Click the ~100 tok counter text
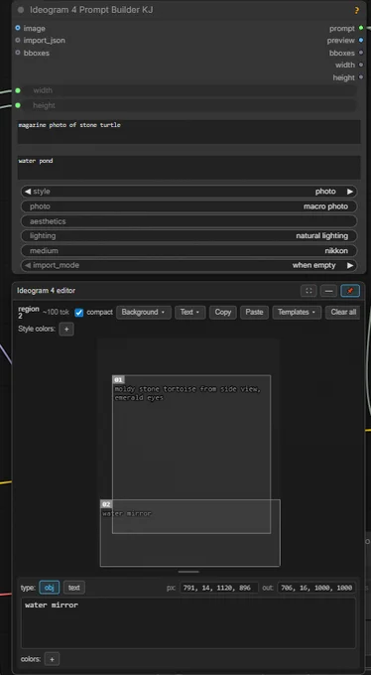 [x=56, y=313]
